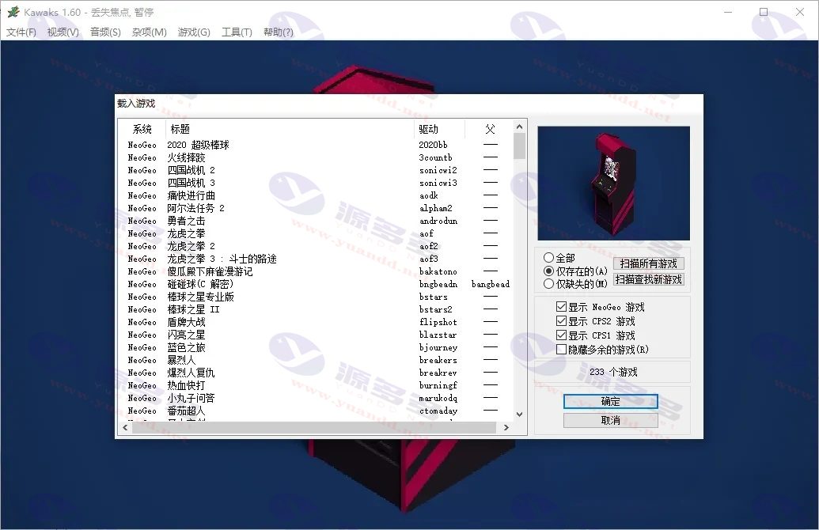819x530 pixels.
Task: Select the game 小丸子问答
Action: click(x=191, y=398)
